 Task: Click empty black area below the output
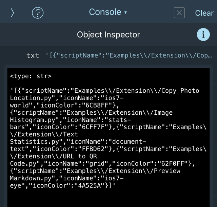click(108, 198)
